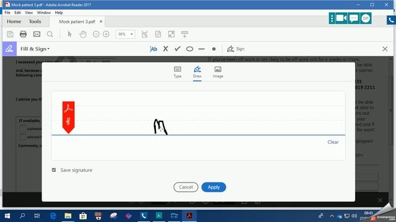Go to the Home tab
This screenshot has width=396, height=222.
(x=14, y=22)
